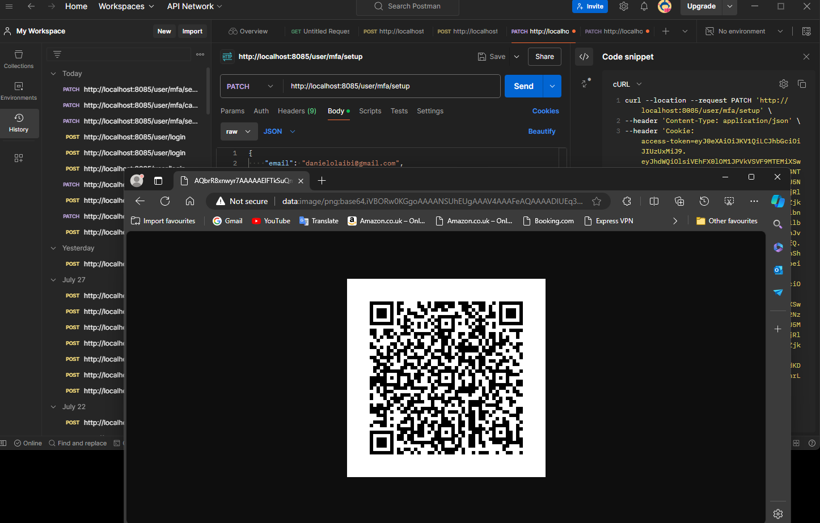The width and height of the screenshot is (820, 523).
Task: Open Edge sidebar settings gear
Action: click(778, 514)
